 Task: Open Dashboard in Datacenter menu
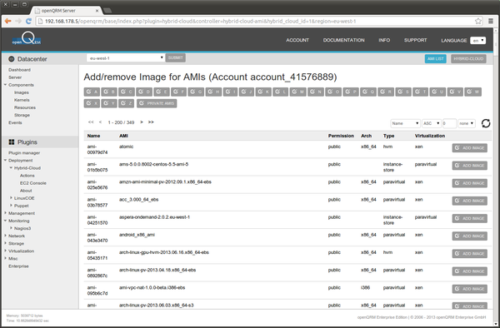(x=19, y=70)
